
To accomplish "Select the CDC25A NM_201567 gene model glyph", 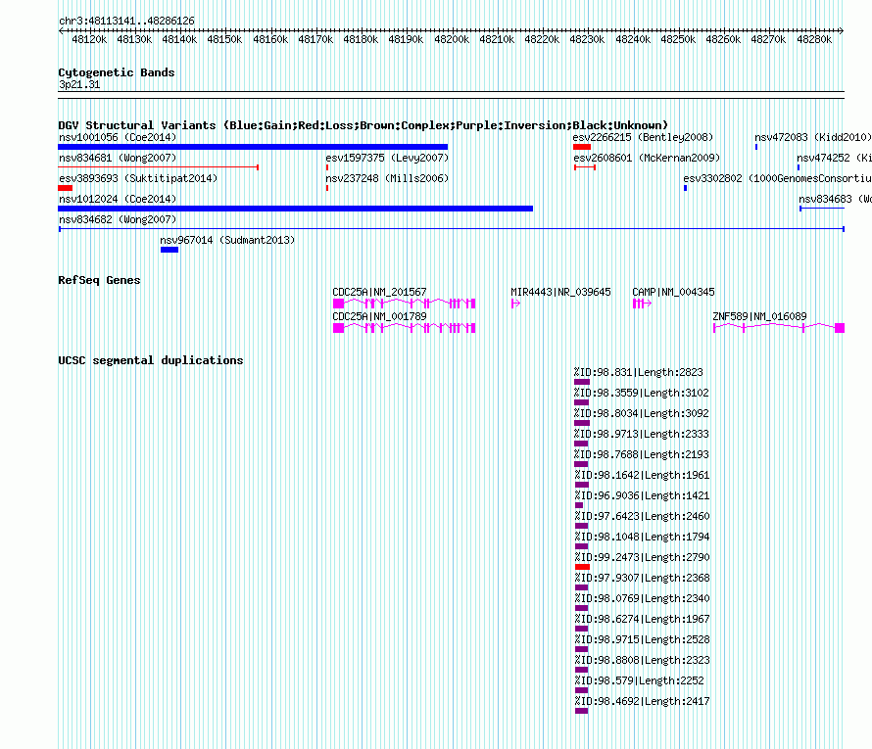I will (405, 304).
